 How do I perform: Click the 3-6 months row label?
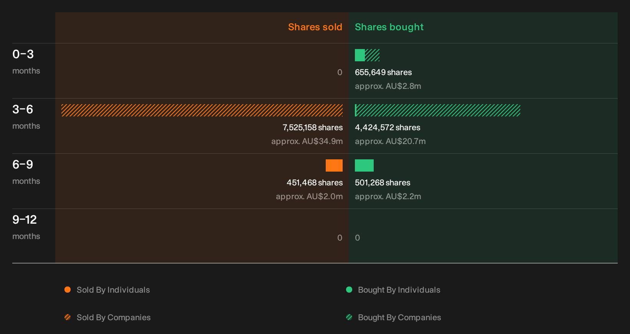click(x=26, y=117)
